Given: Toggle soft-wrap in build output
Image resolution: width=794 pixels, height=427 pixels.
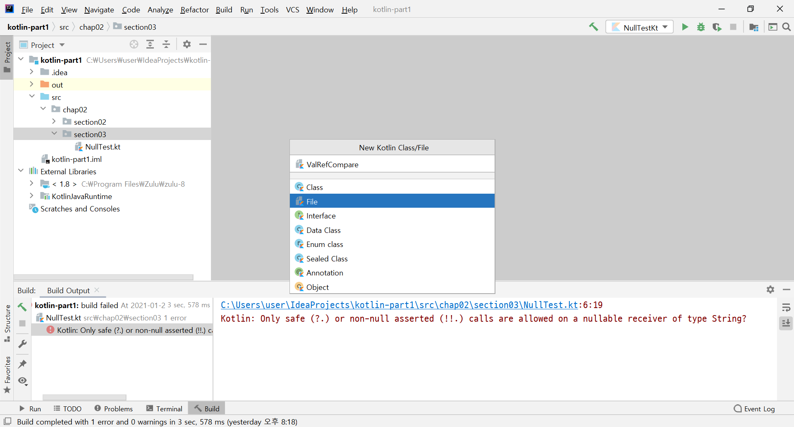Looking at the screenshot, I should (786, 308).
